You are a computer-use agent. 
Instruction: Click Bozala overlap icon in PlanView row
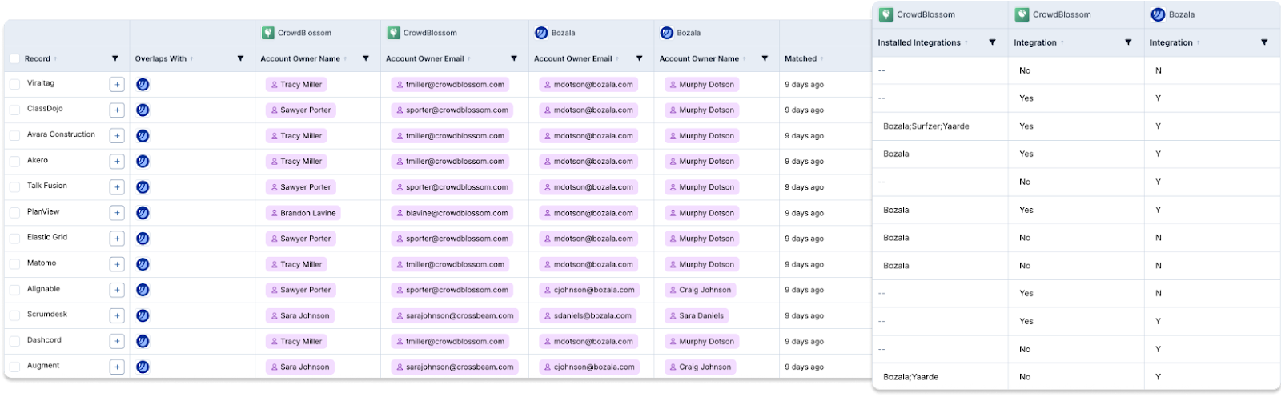pyautogui.click(x=143, y=212)
